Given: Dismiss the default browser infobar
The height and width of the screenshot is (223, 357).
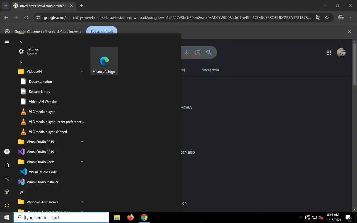Looking at the screenshot, I should tap(350, 31).
